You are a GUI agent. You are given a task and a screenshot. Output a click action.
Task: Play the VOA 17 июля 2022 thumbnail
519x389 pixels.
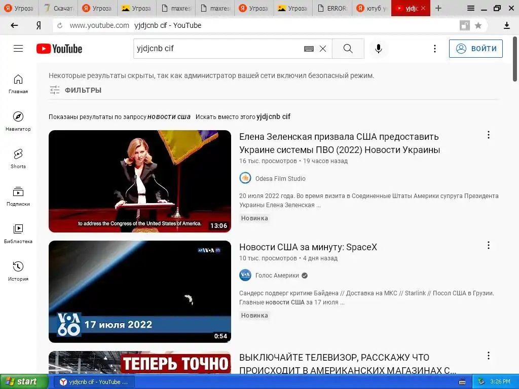[x=140, y=292]
